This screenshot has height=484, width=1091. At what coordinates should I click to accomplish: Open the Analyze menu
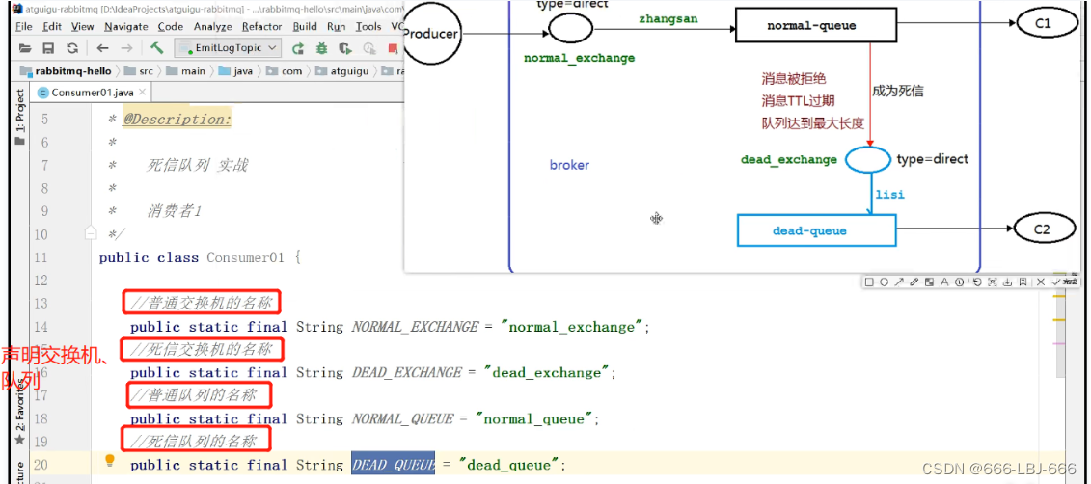point(213,26)
